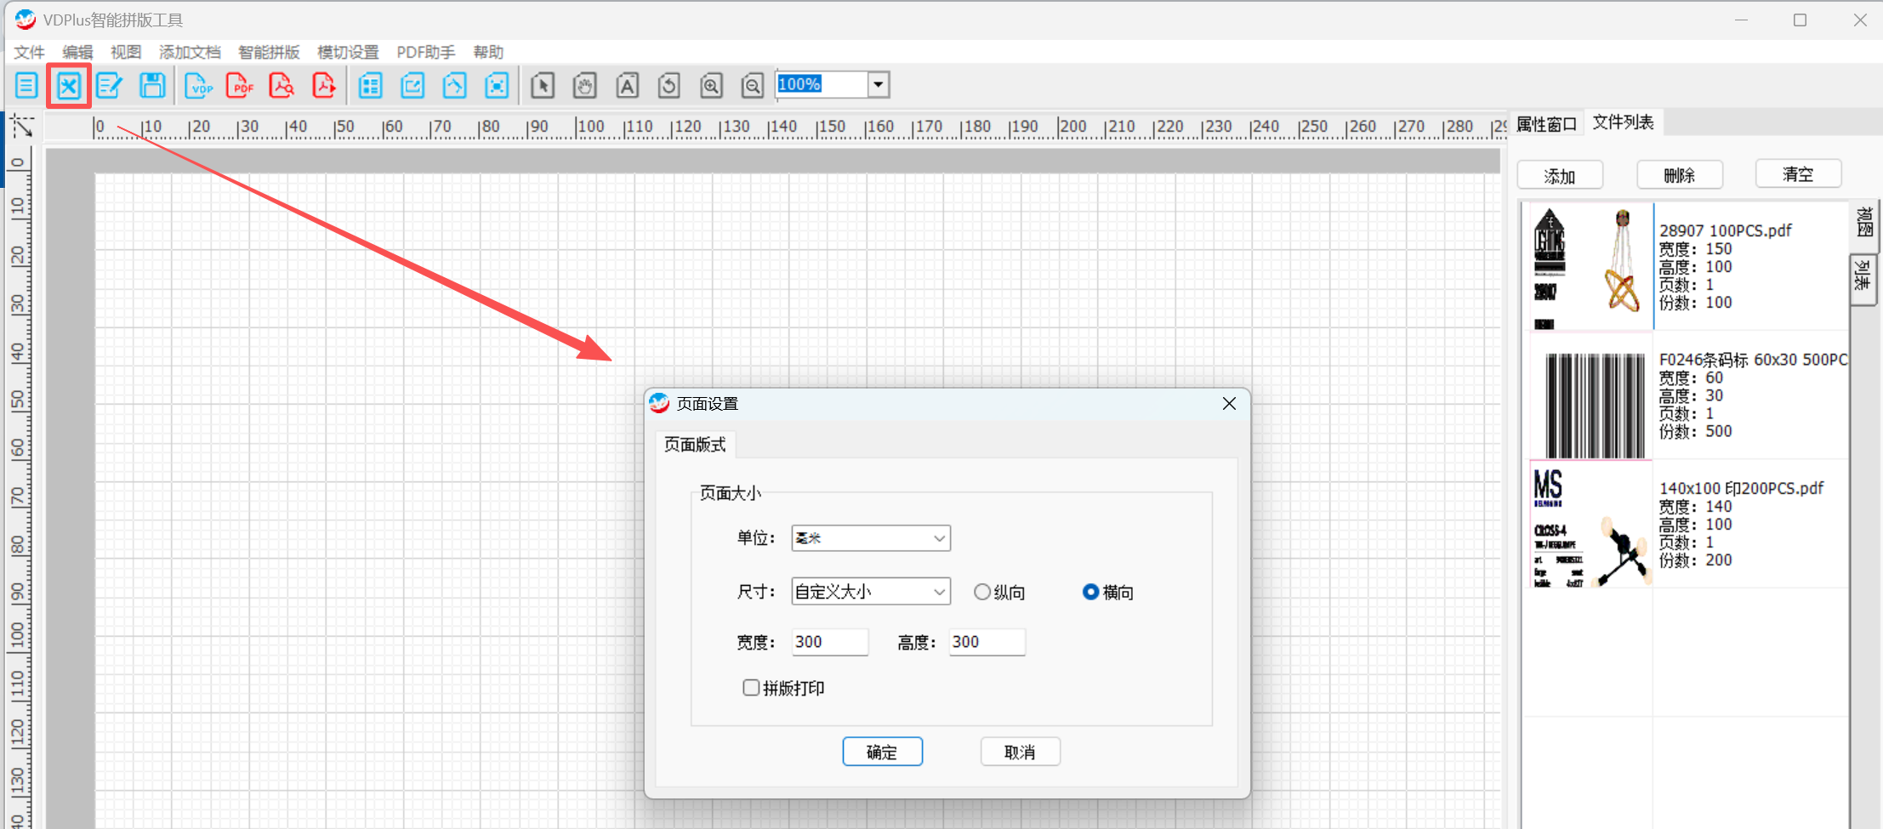Open the 尺寸 size dropdown
Screen dimensions: 1883x829
(870, 592)
